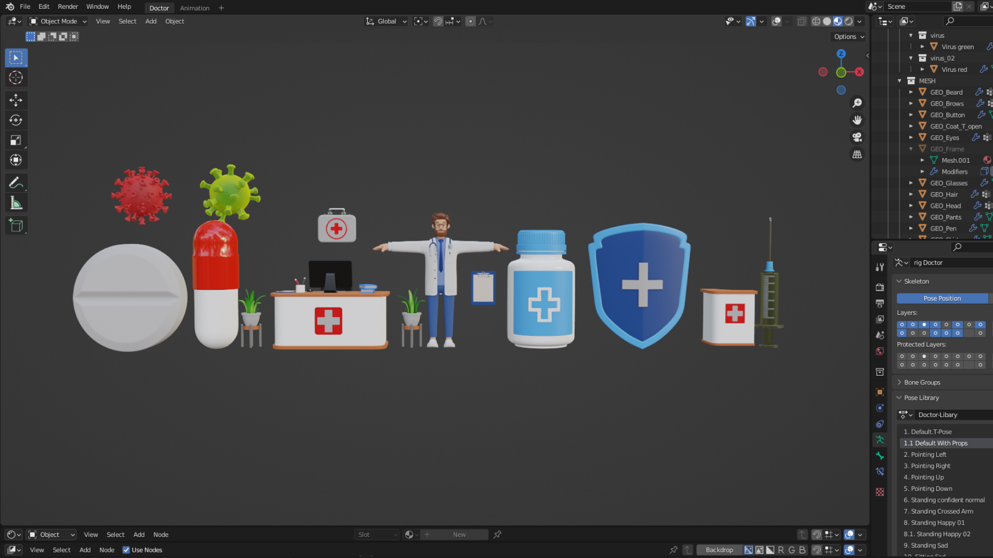Open the Object Data Properties armature tab
The image size is (993, 558).
click(x=880, y=440)
